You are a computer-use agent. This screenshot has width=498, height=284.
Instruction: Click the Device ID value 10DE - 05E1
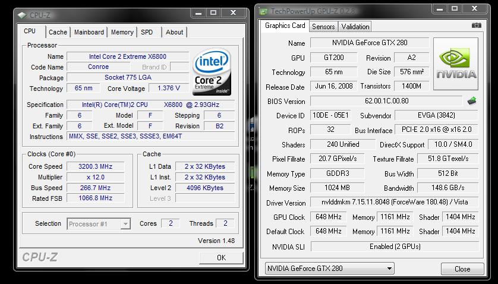point(330,115)
